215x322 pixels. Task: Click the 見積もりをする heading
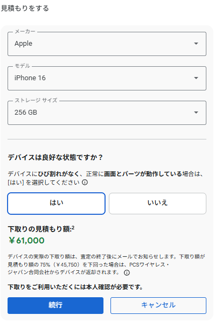pos(25,9)
